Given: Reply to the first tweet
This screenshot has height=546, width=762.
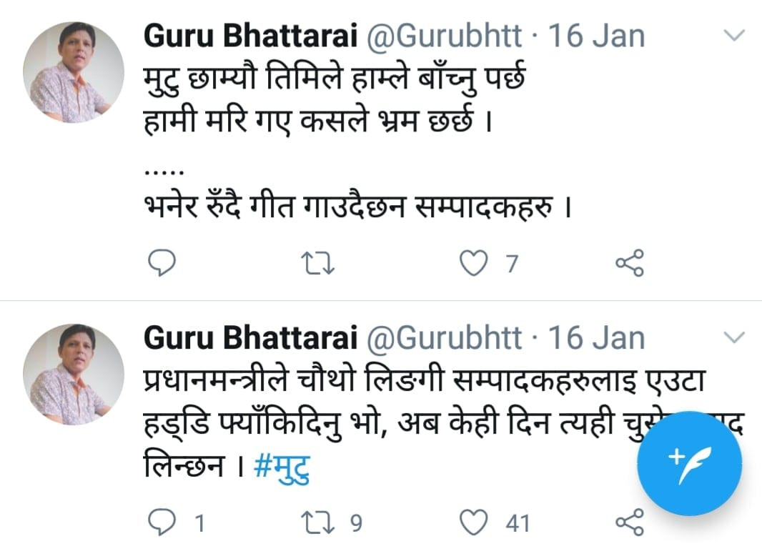Looking at the screenshot, I should [162, 264].
